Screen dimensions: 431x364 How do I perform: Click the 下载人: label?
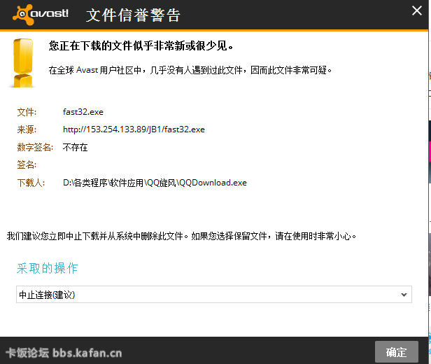(31, 183)
